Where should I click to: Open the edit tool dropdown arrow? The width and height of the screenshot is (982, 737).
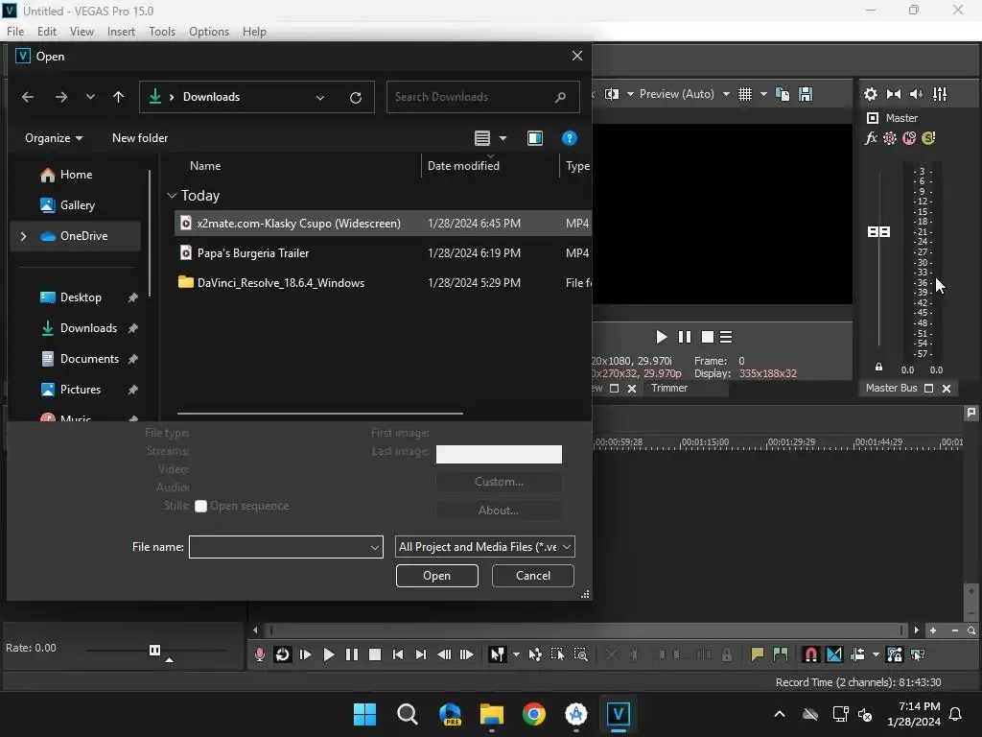(516, 654)
